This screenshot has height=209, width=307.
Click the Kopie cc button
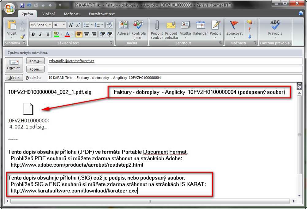point(36,69)
